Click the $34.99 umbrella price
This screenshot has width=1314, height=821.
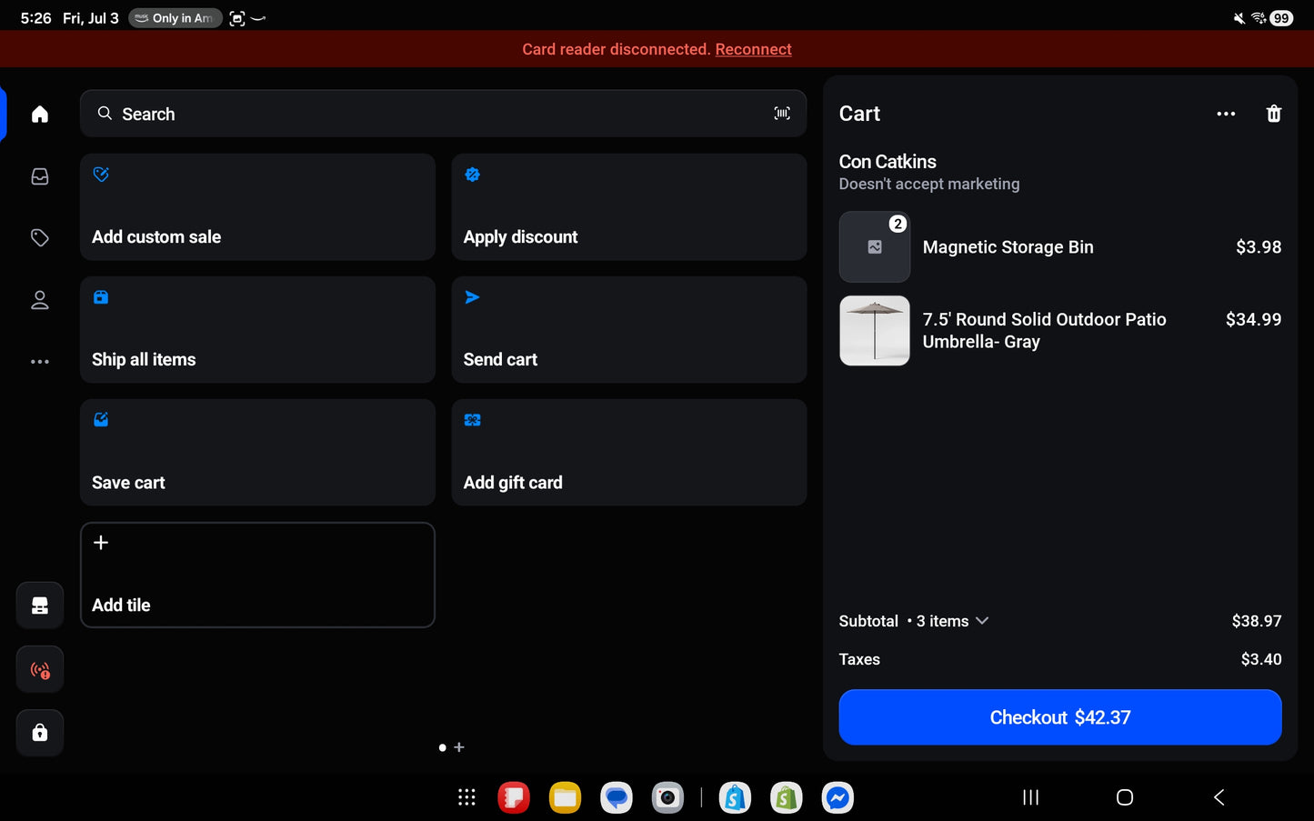point(1253,319)
